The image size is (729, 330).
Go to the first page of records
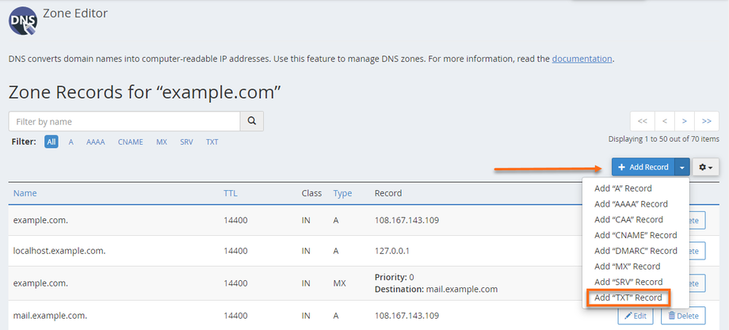click(642, 121)
